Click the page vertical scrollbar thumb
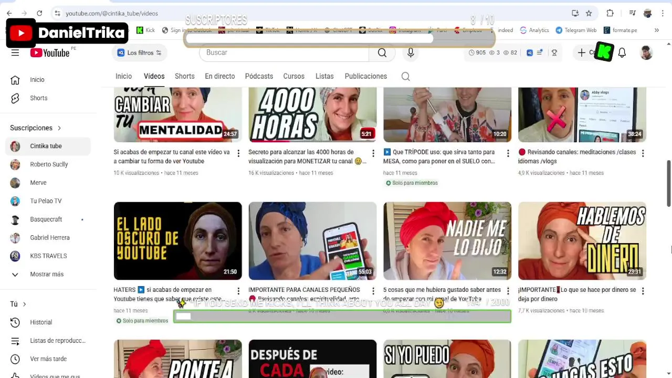Screen dimensions: 672x378 point(669,184)
